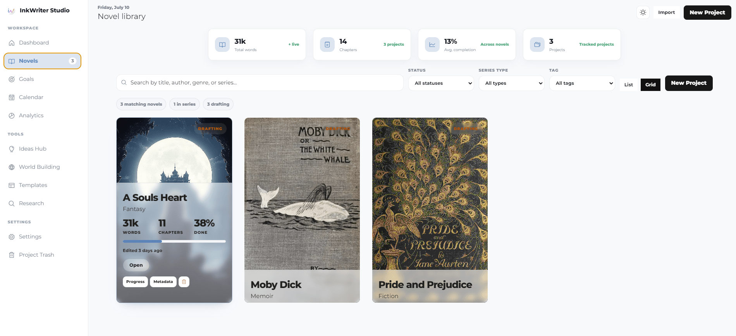The height and width of the screenshot is (336, 736).
Task: Open Research from the sidebar
Action: pos(42,204)
